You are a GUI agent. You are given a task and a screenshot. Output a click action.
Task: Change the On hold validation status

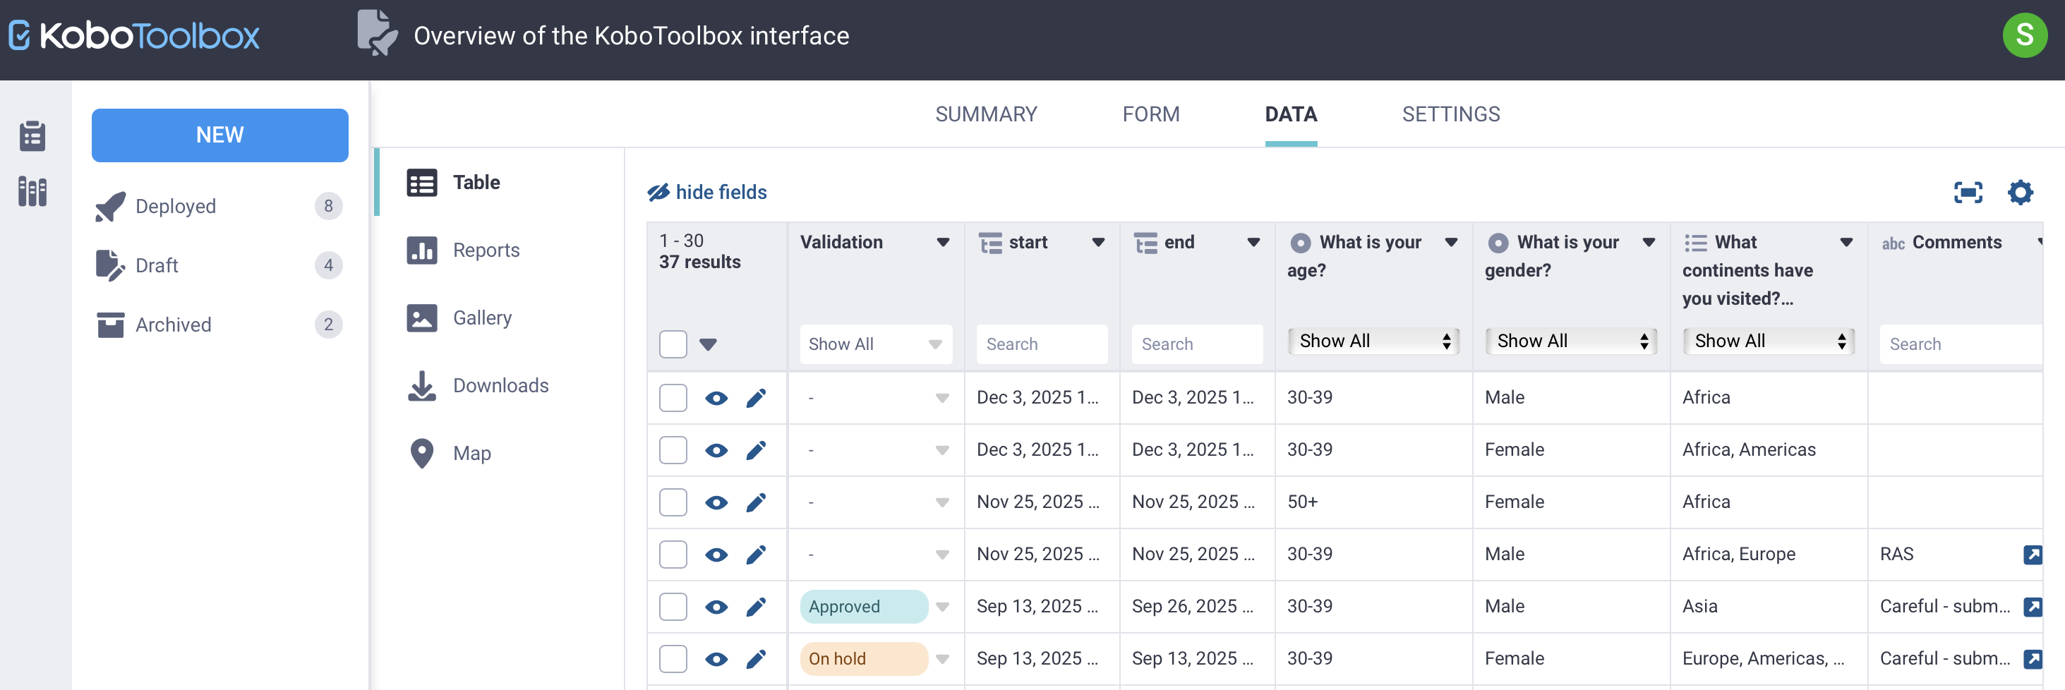tap(942, 659)
